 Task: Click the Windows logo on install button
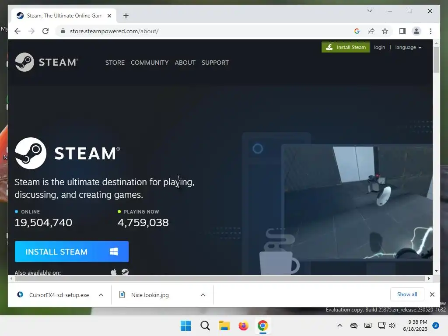[x=114, y=252]
